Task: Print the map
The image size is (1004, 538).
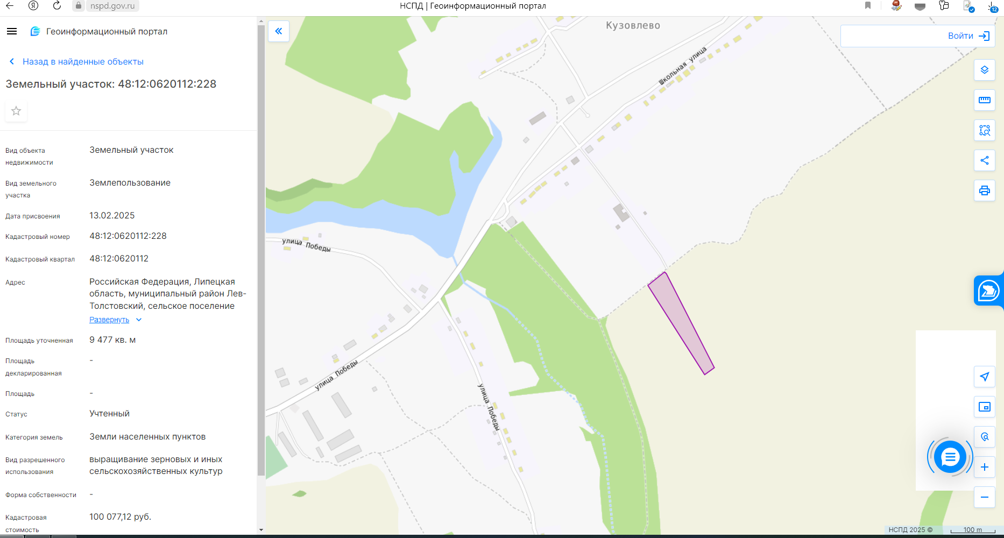Action: [984, 190]
